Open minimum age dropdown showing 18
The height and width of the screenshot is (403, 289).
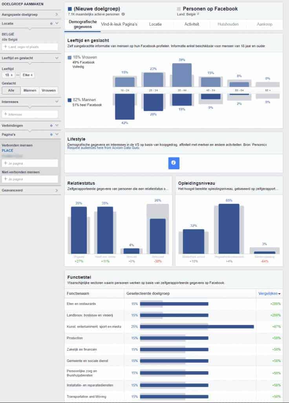pyautogui.click(x=9, y=75)
